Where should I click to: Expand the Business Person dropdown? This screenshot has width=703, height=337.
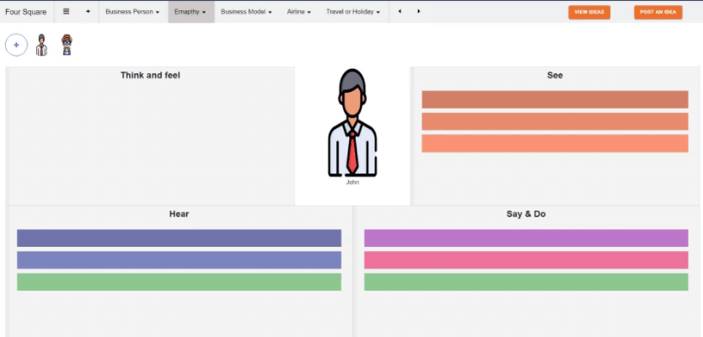132,12
